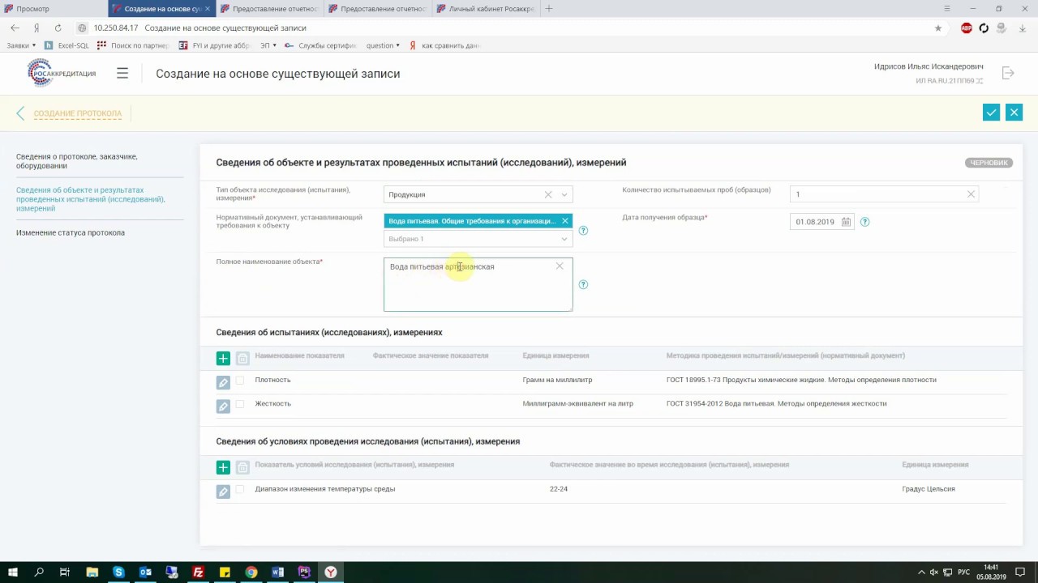
Task: Edit the Жесткость row
Action: pos(223,406)
